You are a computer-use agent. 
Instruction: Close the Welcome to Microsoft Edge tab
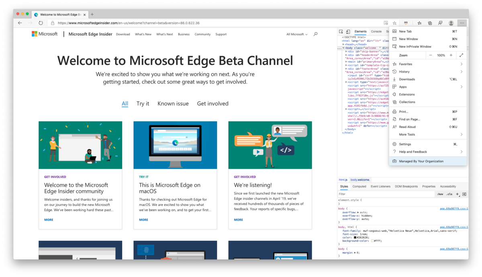click(84, 14)
